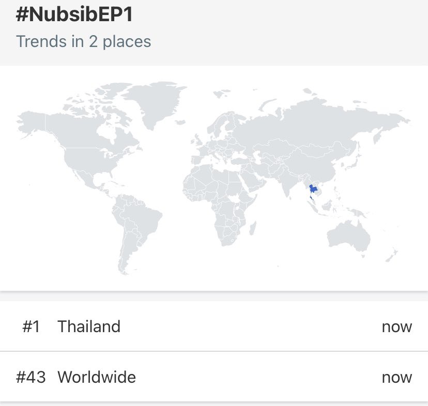
Task: Click the #NubsibEP1 hashtag title
Action: pos(74,14)
